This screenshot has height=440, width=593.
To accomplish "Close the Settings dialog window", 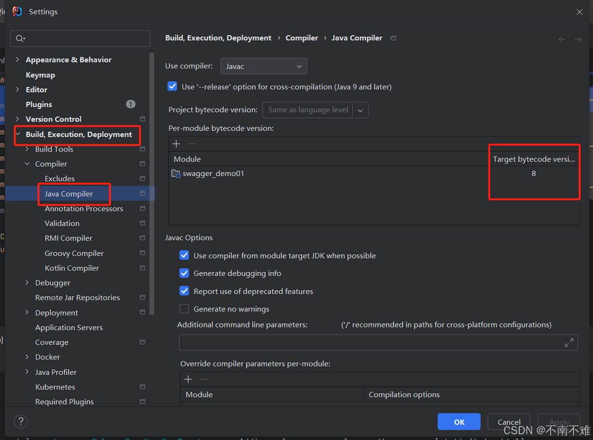I will click(x=580, y=12).
